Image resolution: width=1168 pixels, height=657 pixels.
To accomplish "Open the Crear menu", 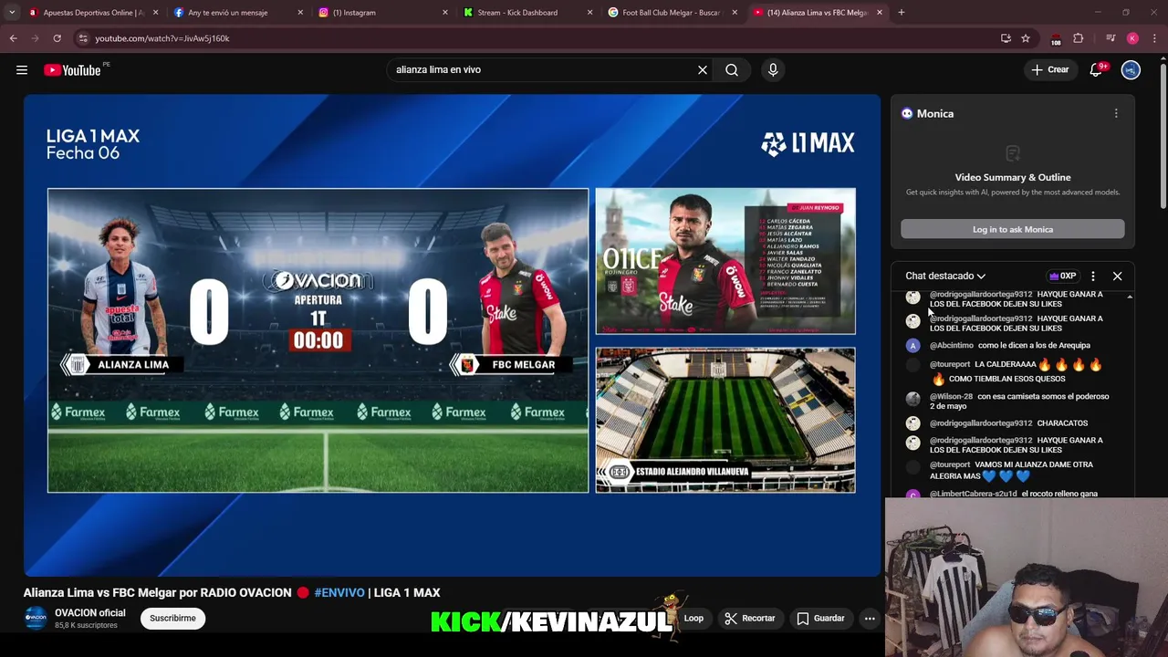I will (x=1050, y=69).
